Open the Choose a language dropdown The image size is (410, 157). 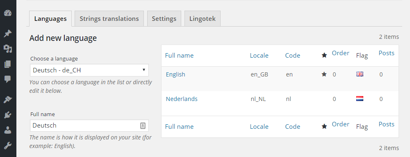click(x=89, y=70)
